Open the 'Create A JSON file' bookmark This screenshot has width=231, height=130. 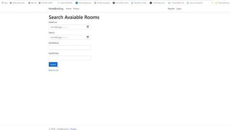[65, 3]
